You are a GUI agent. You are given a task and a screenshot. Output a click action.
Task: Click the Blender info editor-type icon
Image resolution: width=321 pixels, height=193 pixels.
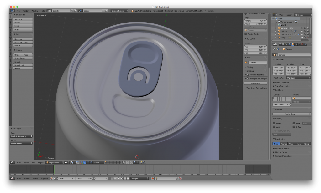pos(12,11)
